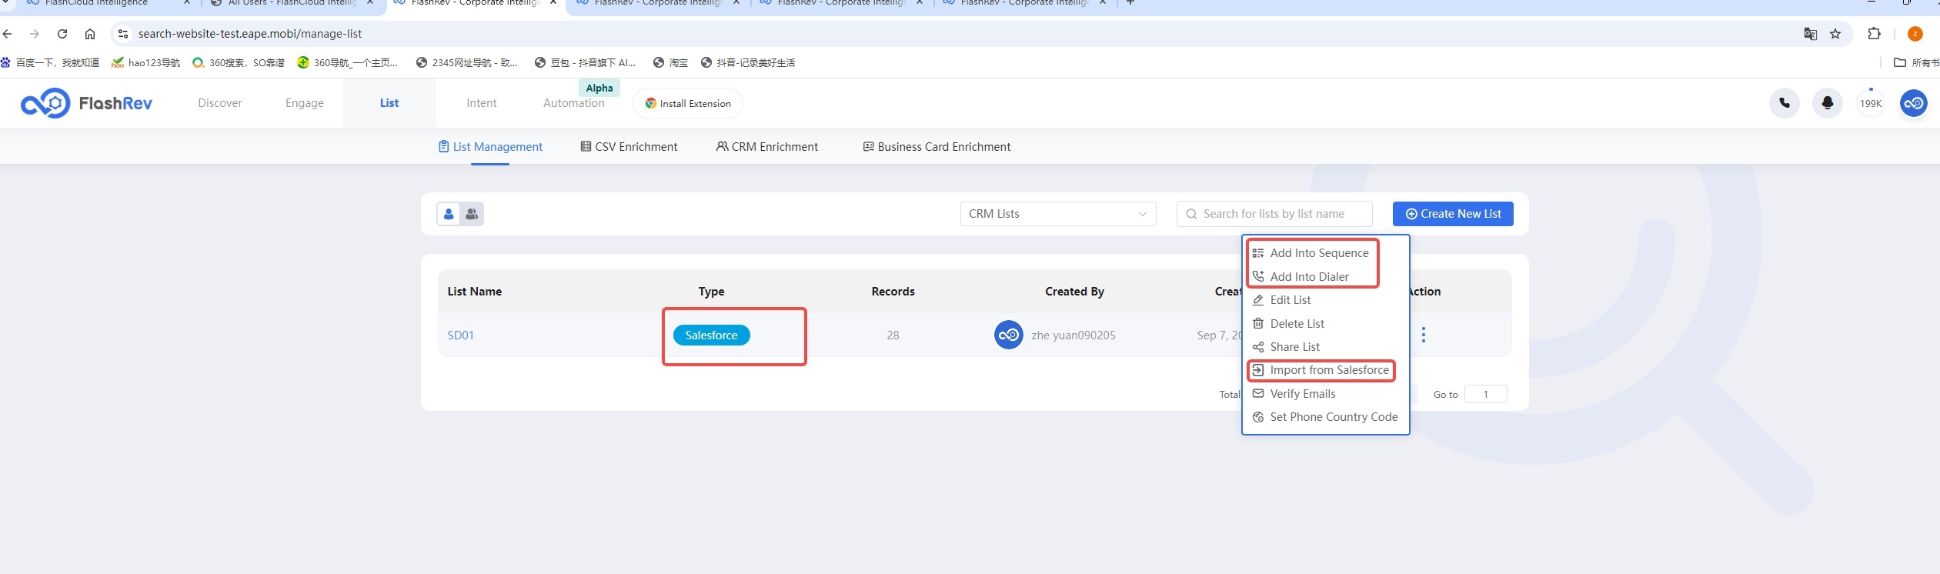
Task: Open browser extensions puzzle icon
Action: [1874, 34]
